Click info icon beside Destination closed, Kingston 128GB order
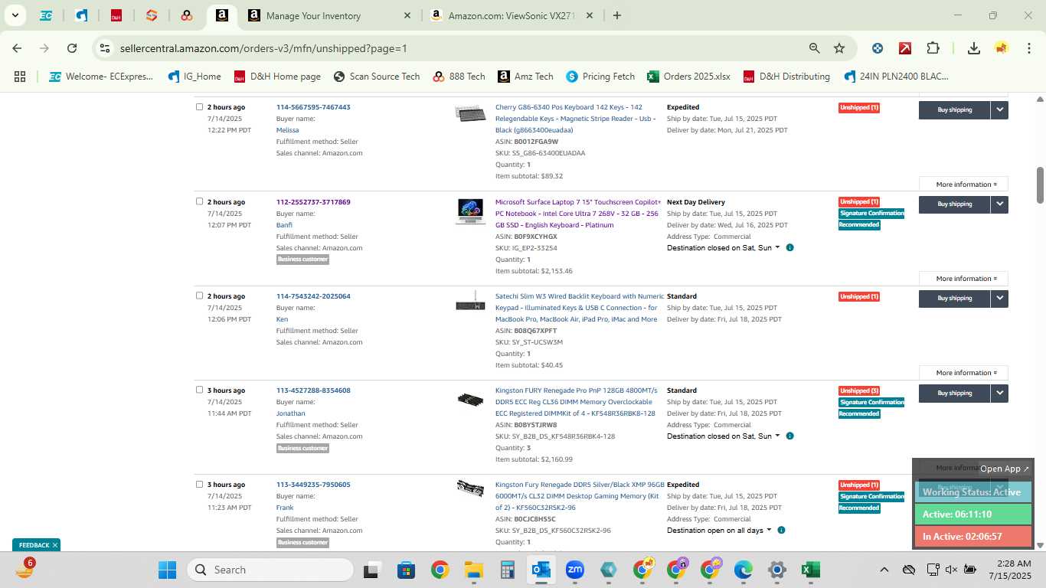 (x=789, y=436)
